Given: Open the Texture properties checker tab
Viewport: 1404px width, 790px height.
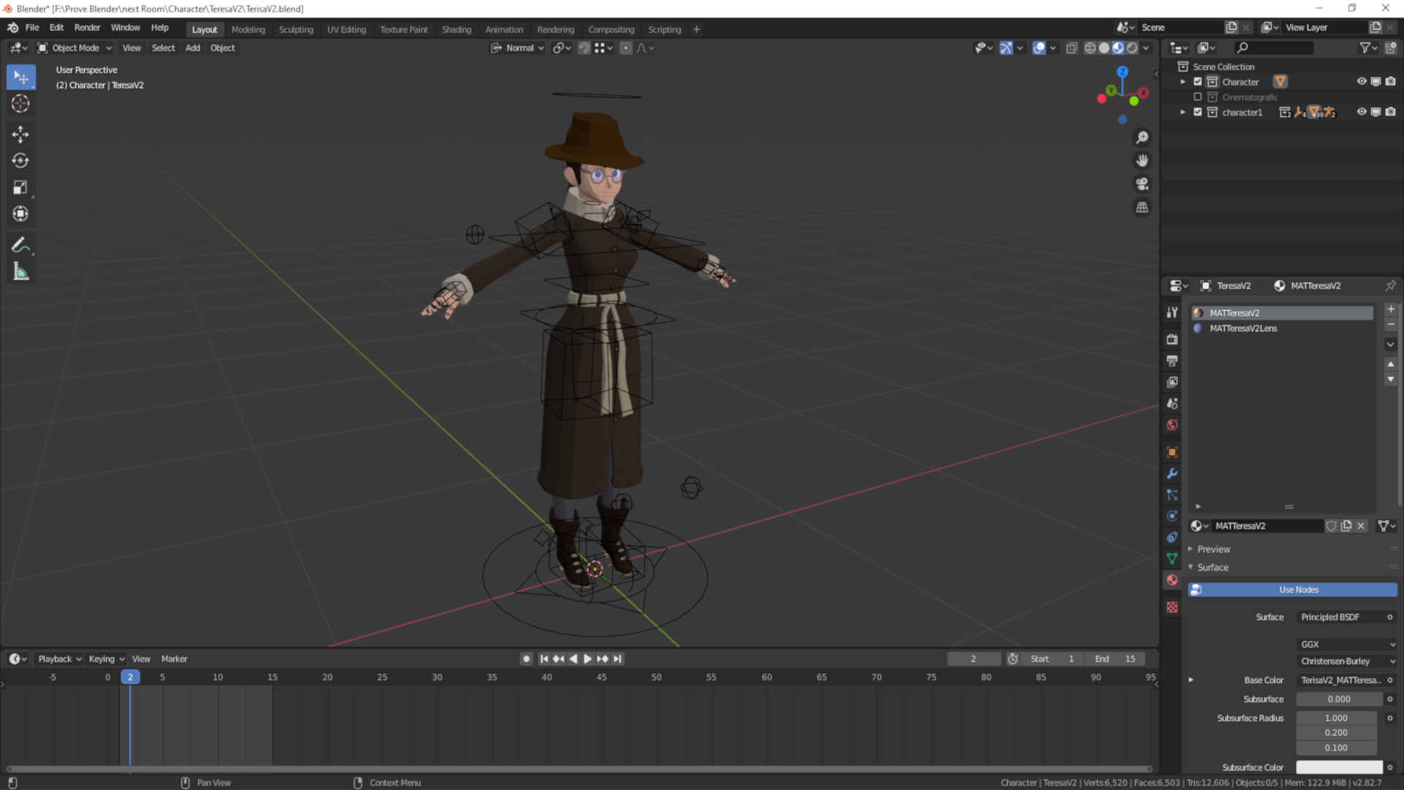Looking at the screenshot, I should [x=1172, y=607].
